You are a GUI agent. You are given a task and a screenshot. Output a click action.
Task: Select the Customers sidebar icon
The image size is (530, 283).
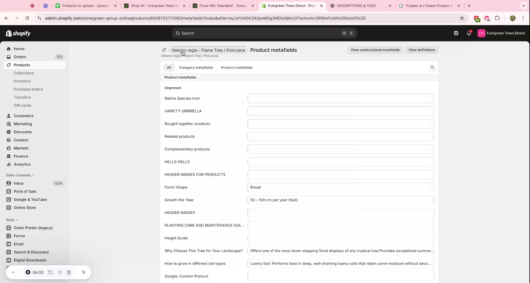(x=9, y=116)
